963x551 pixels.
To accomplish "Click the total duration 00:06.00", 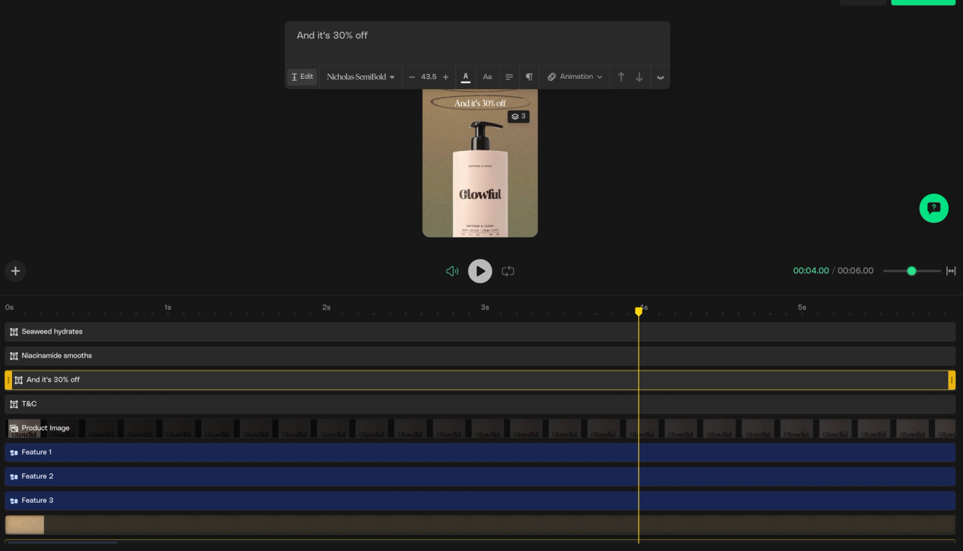I will tap(855, 271).
